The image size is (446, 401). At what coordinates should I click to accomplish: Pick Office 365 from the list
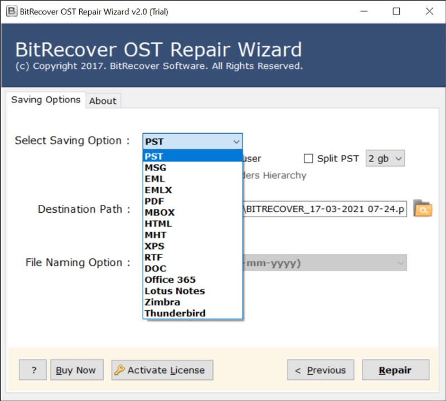coord(170,280)
